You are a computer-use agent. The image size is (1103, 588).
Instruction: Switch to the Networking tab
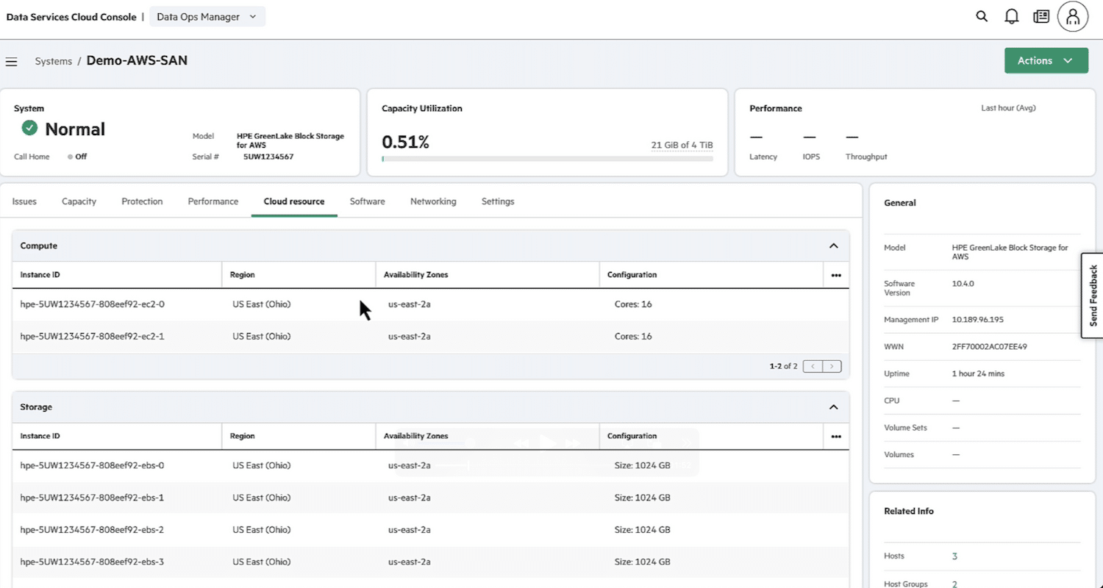(433, 201)
